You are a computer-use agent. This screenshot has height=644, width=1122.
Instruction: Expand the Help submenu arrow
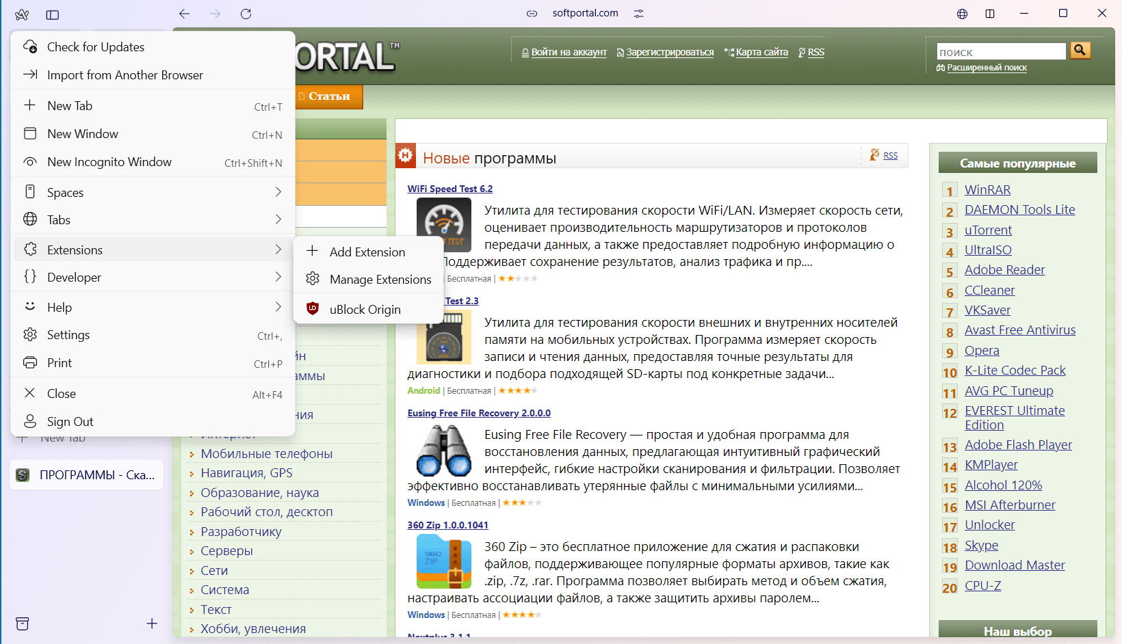coord(278,307)
